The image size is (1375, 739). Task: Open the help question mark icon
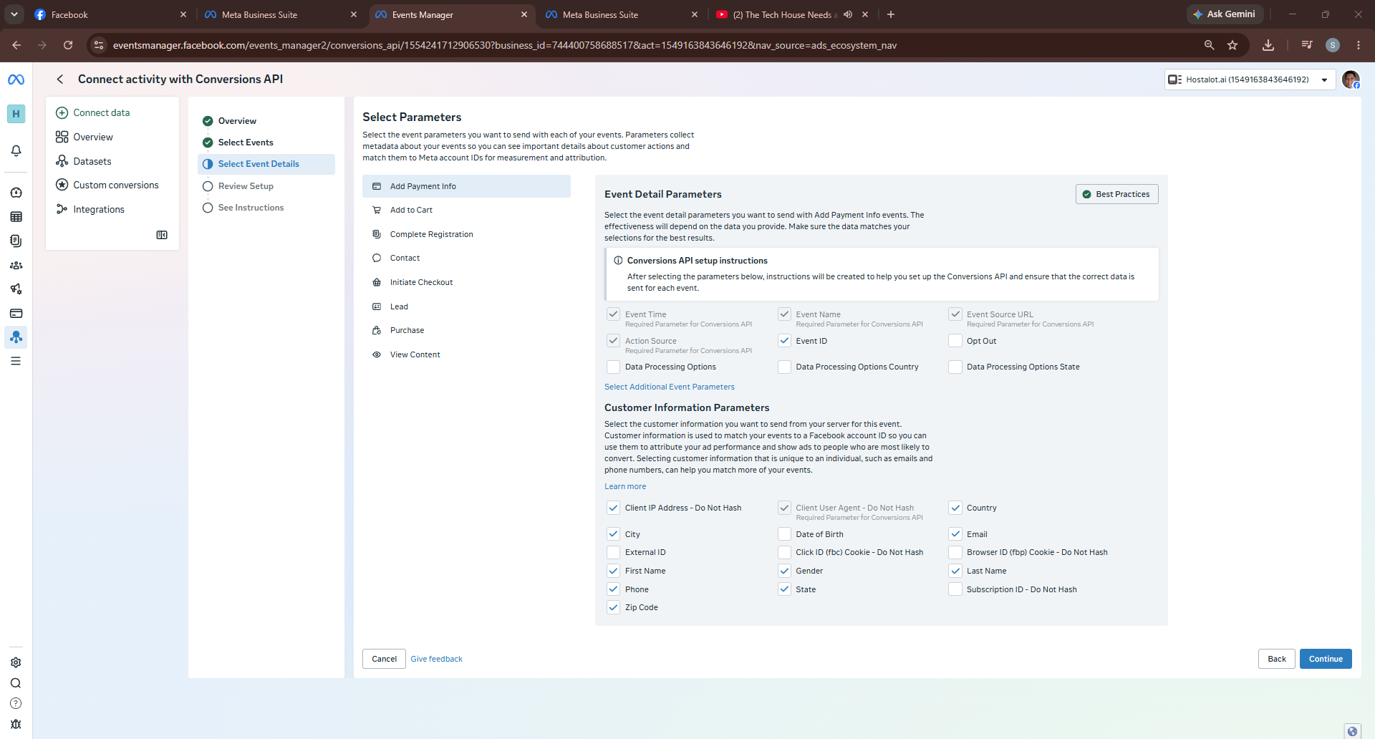tap(16, 703)
